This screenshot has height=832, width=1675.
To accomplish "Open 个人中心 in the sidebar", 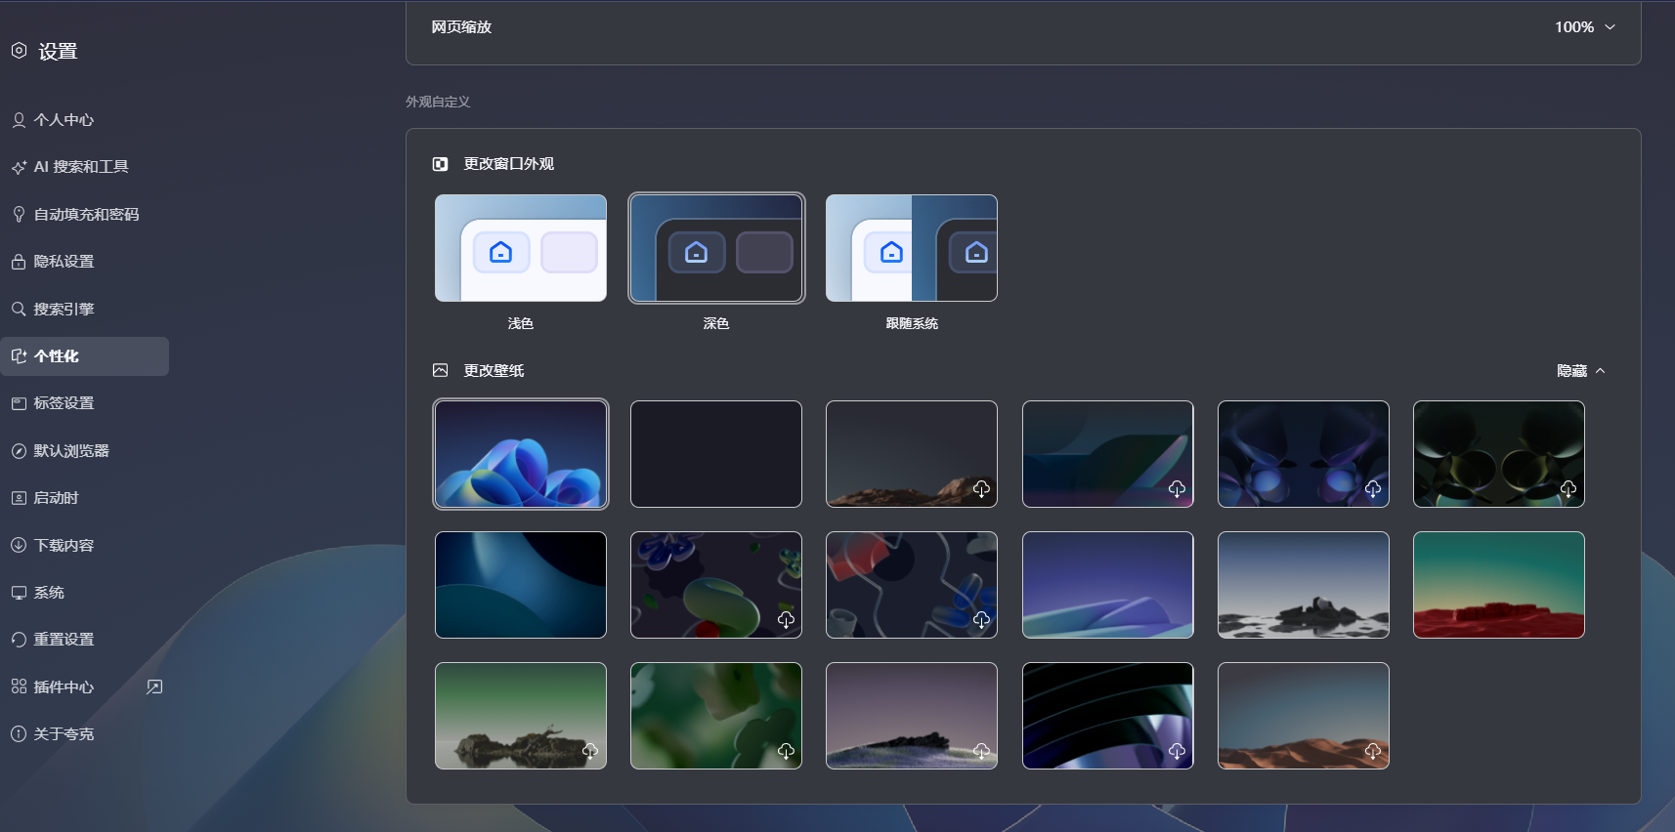I will tap(85, 120).
